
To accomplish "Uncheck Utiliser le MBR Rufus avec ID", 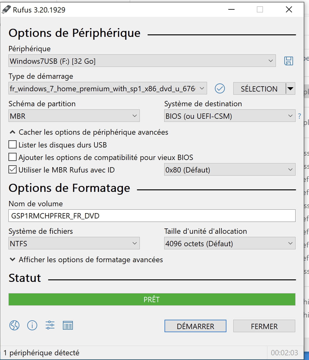I will pyautogui.click(x=13, y=170).
